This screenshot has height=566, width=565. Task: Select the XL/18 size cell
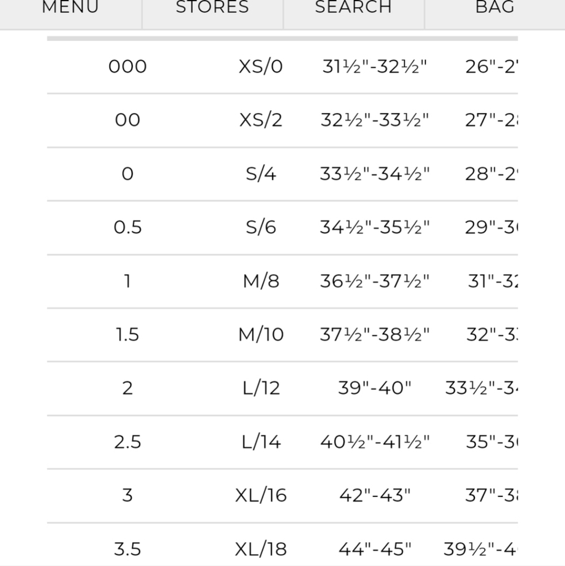pos(260,549)
